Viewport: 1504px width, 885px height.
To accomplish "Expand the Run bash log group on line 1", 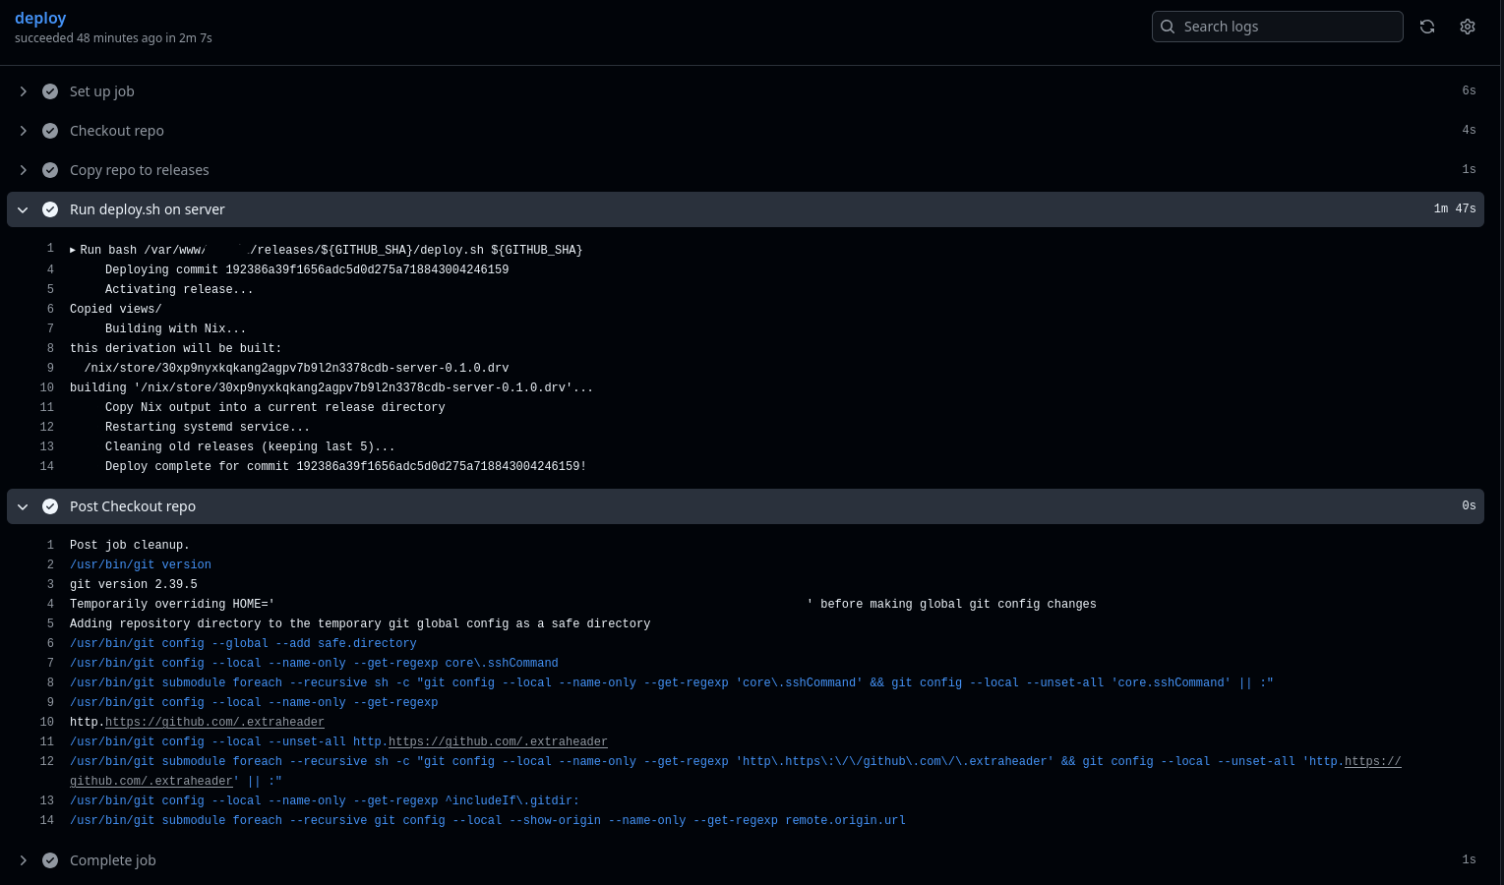I will click(x=72, y=249).
